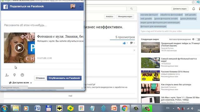The height and width of the screenshot is (112, 200).
Task: Bookmark page with the star icon
Action: pos(193,2)
